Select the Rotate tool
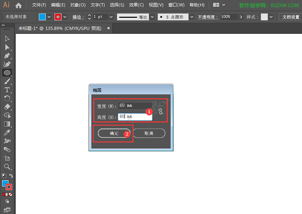 (7, 98)
